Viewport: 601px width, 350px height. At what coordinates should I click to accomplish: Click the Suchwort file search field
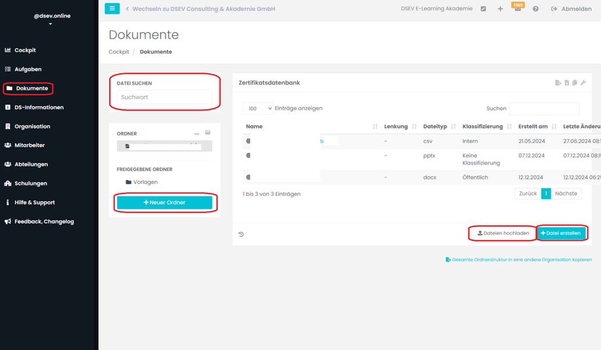[x=165, y=97]
